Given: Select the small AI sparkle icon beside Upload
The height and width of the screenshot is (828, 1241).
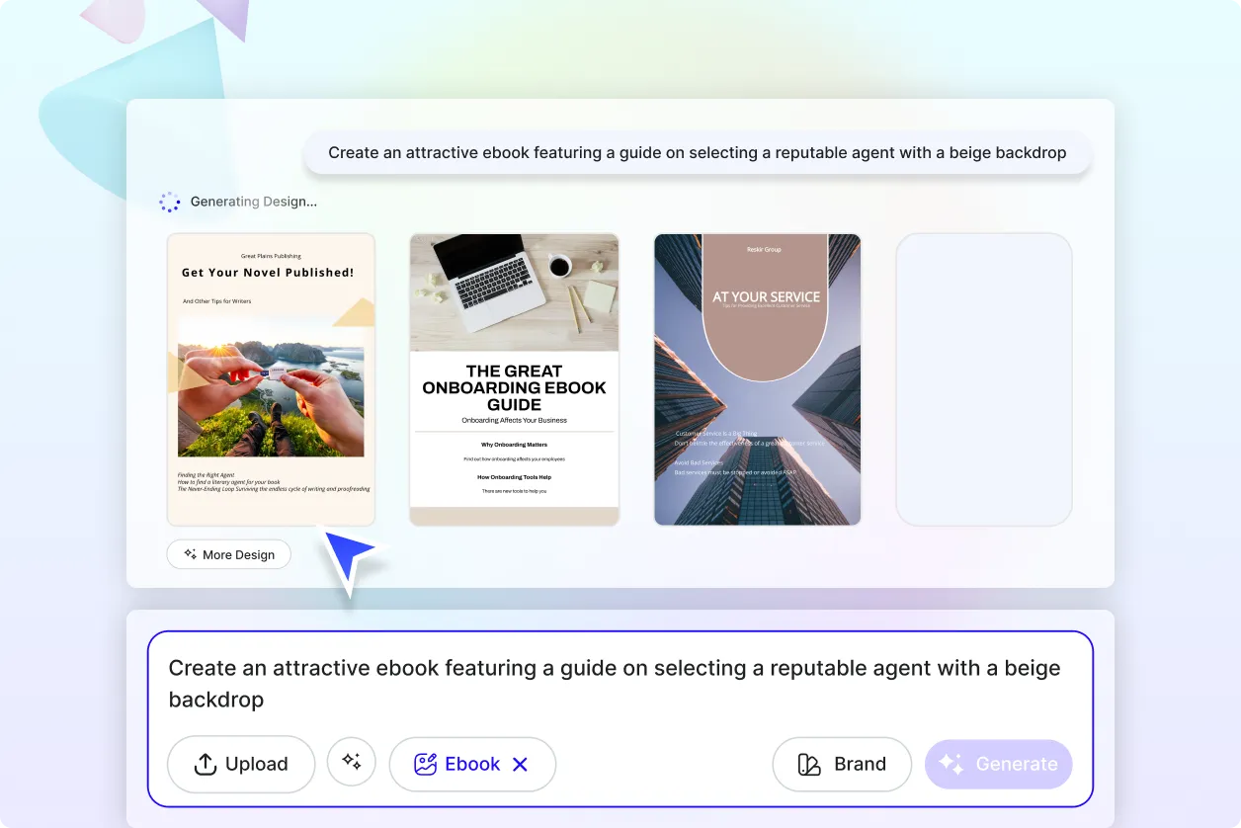Looking at the screenshot, I should point(352,761).
